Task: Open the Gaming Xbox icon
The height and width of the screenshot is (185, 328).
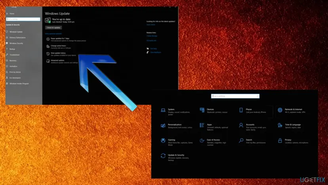Action: pyautogui.click(x=163, y=141)
